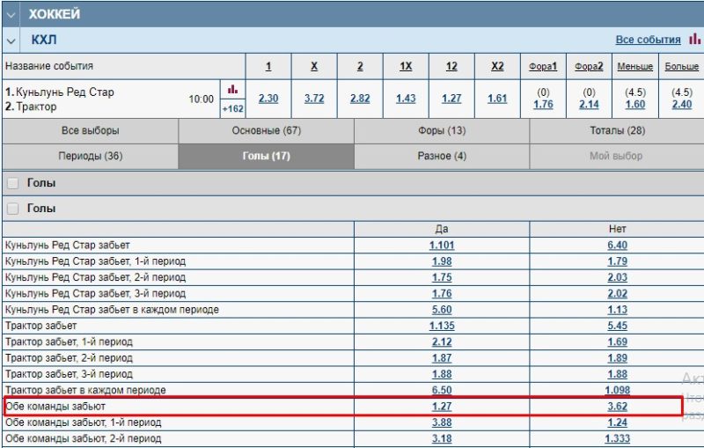Tick the upper Голы checkbox
This screenshot has height=448, width=704.
pos(13,183)
